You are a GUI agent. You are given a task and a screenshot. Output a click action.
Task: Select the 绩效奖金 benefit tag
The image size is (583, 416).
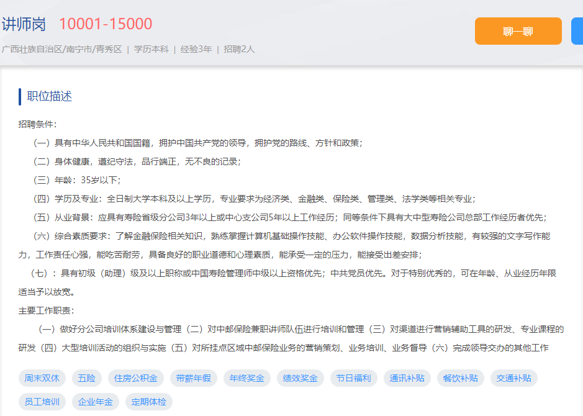coord(301,379)
